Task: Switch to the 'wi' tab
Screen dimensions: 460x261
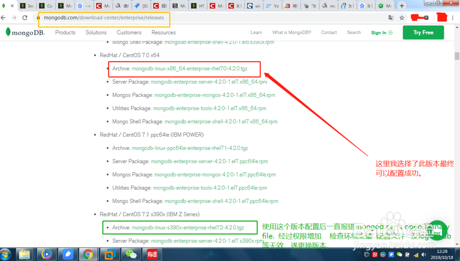Action: click(254, 6)
